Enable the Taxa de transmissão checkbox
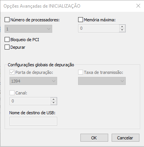 click(80, 72)
